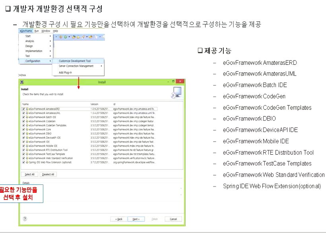Uncheck eGovFramework DBIO checkbox

[x=23, y=134]
